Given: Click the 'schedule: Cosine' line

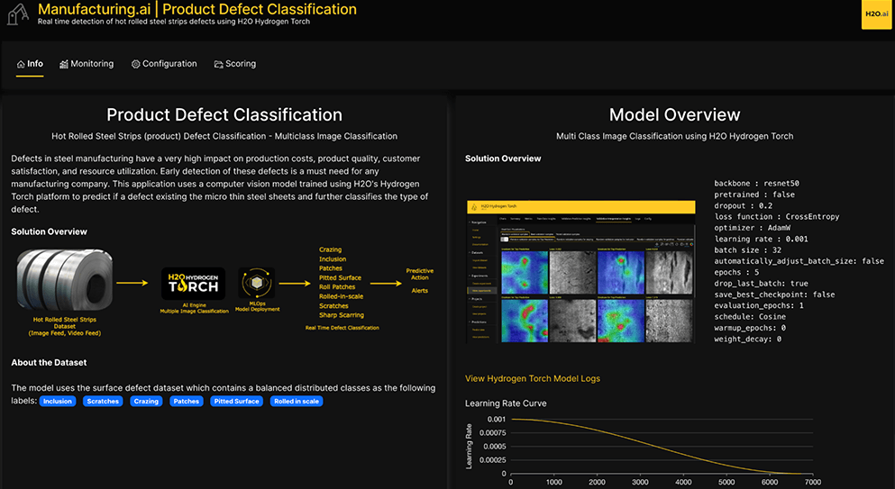Looking at the screenshot, I should 750,317.
